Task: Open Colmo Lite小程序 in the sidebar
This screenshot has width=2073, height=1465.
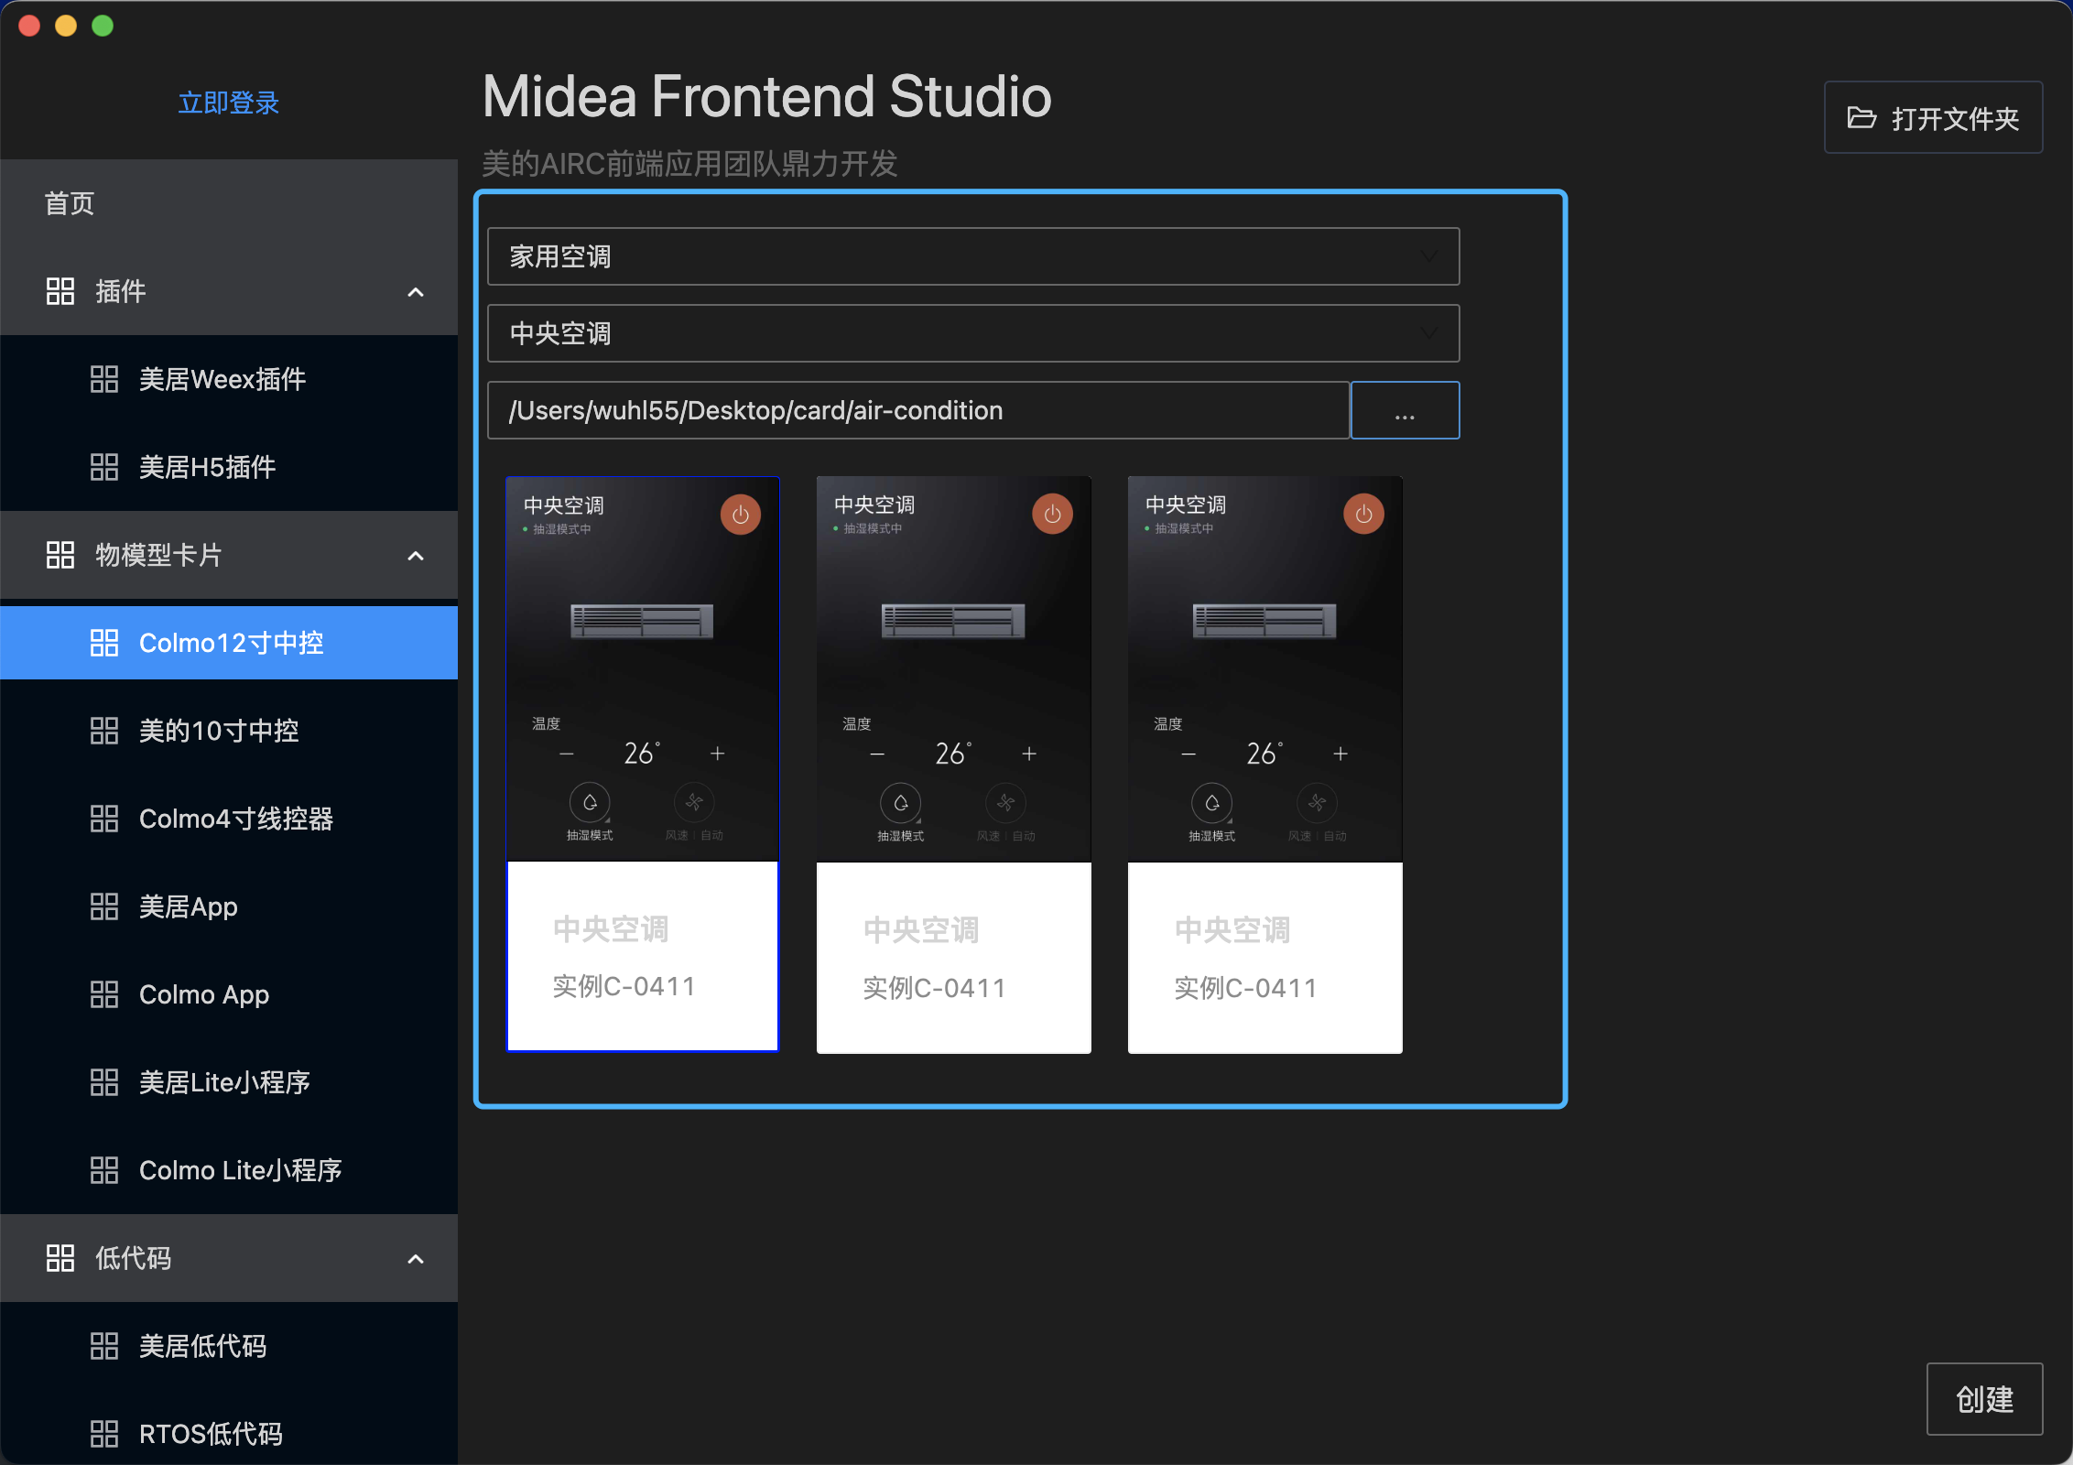Action: point(229,1170)
